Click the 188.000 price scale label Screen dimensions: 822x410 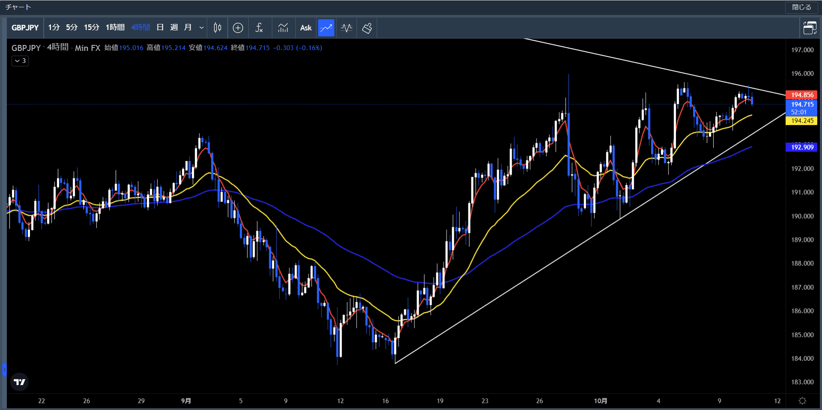[x=802, y=264]
